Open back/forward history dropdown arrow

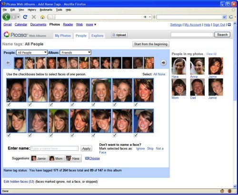click(19, 17)
